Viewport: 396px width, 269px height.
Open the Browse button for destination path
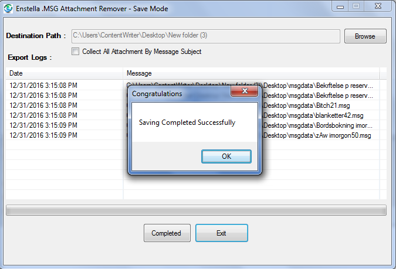[x=365, y=36]
